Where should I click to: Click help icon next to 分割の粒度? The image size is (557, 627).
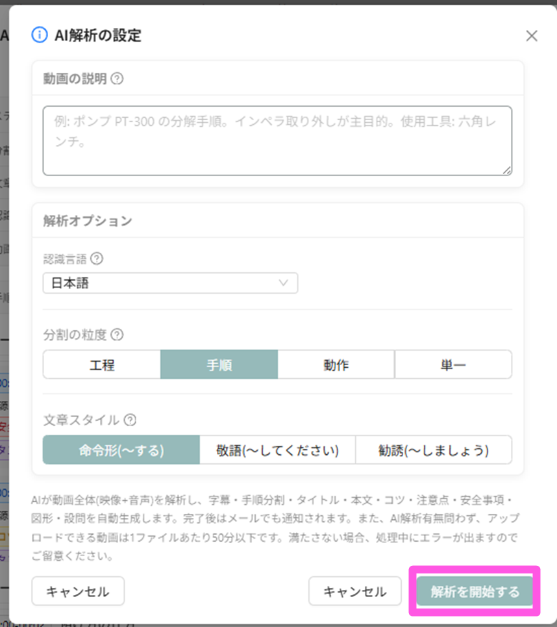(117, 335)
